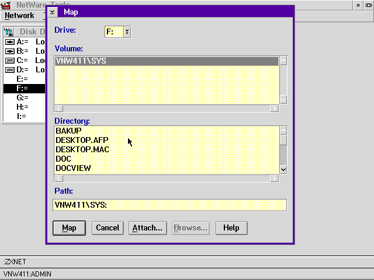
Task: Click the NetWare Tools application icon
Action: coord(5,5)
